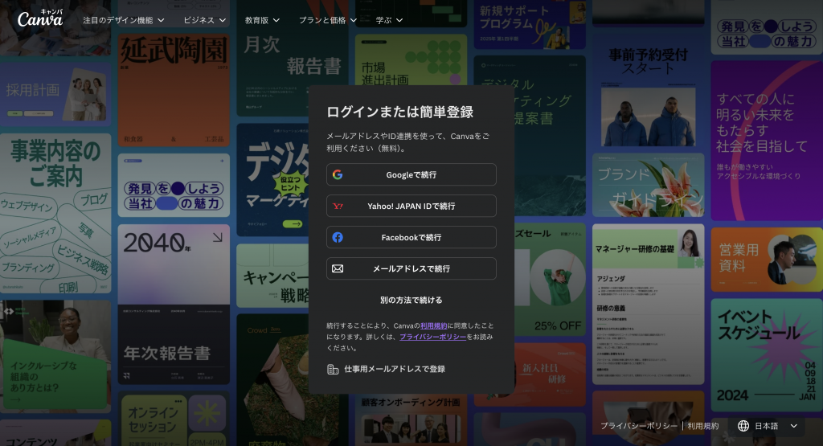
Task: Open the 学ぶ menu
Action: click(390, 20)
